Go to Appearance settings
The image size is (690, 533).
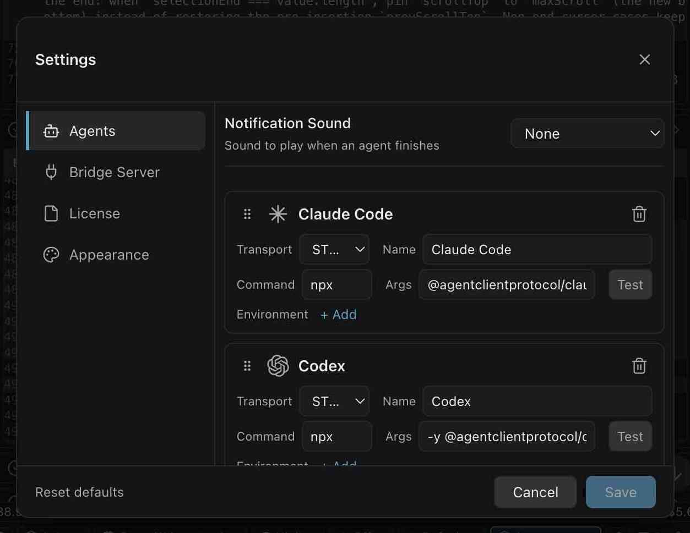(x=116, y=255)
